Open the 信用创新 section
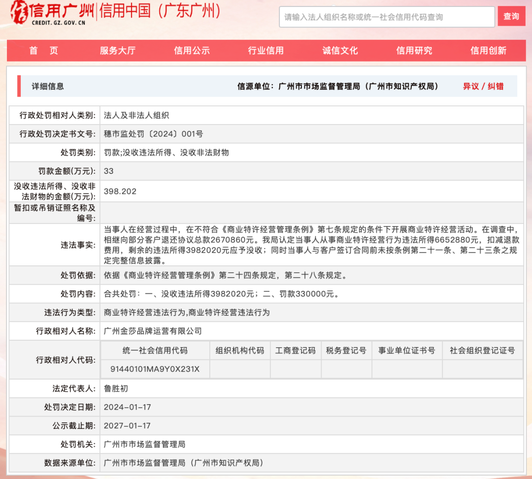Viewport: 532px width, 479px height. click(x=488, y=50)
